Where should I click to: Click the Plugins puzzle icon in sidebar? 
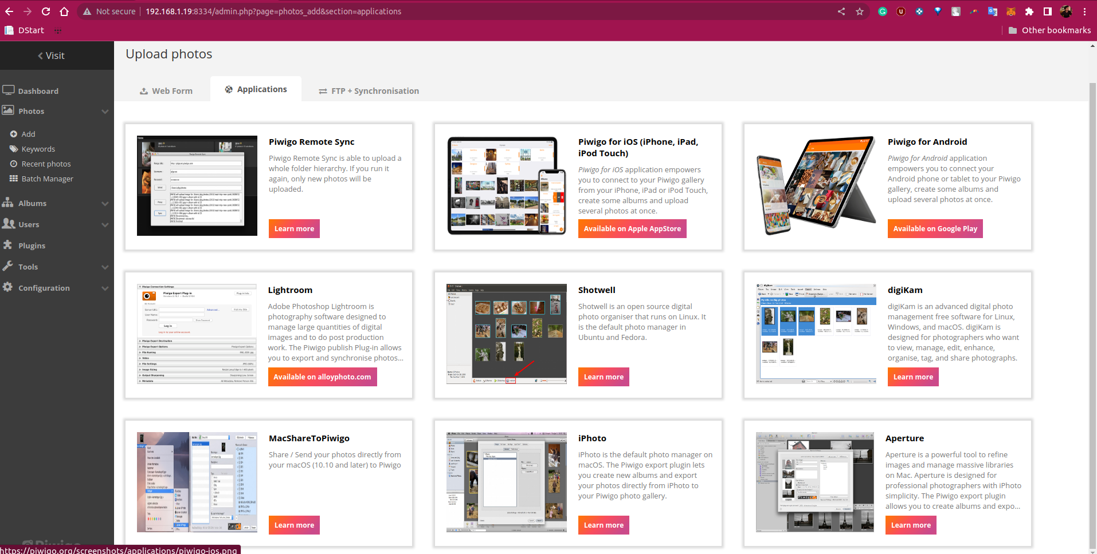pos(7,245)
